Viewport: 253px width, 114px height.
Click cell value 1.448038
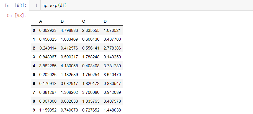point(112,110)
